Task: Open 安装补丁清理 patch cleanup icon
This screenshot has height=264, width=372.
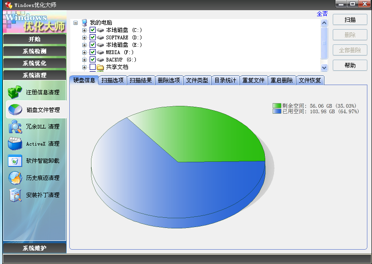Action: [15, 195]
